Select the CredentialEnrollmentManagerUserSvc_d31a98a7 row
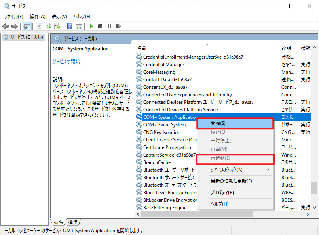 click(223, 57)
